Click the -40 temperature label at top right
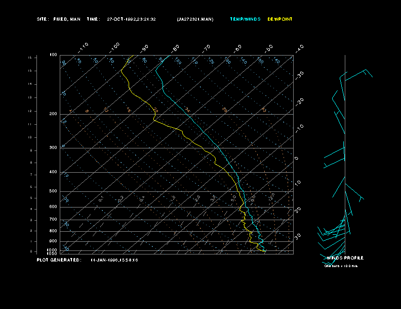 [299, 48]
